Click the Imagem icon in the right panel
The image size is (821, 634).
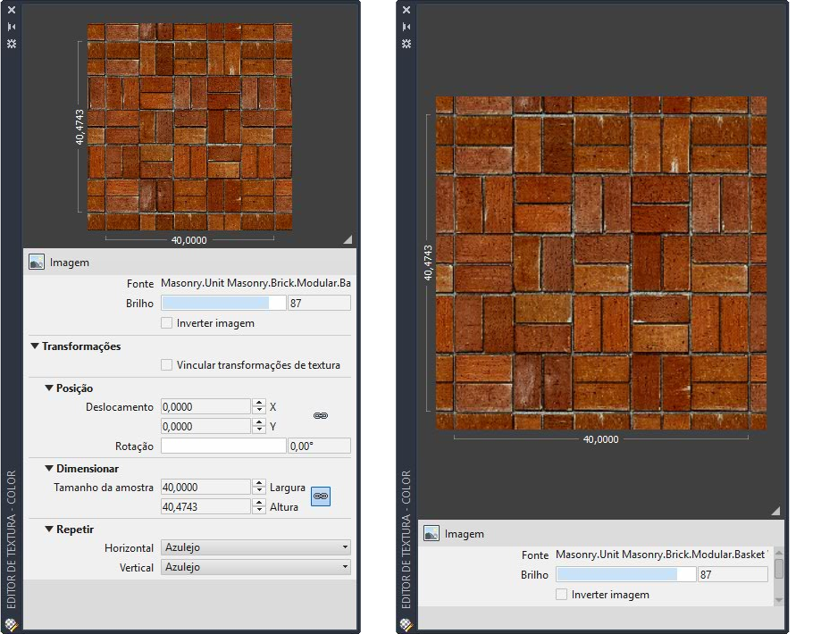pyautogui.click(x=431, y=534)
